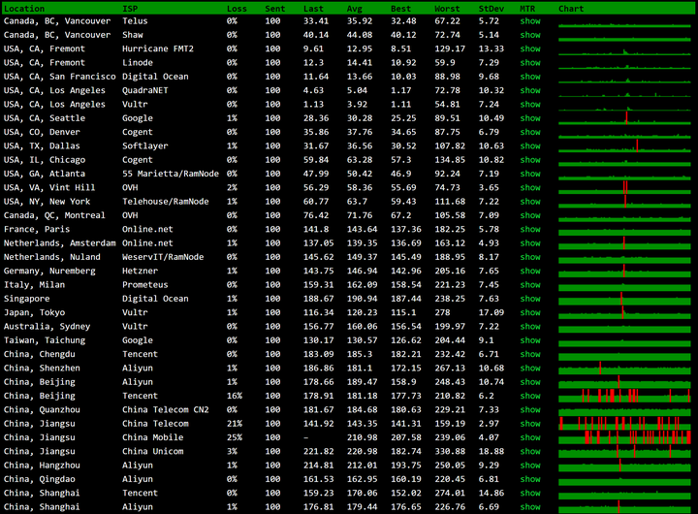This screenshot has height=514, width=698.
Task: Select the Jiangsu China Mobile latency chart
Action: 624,437
